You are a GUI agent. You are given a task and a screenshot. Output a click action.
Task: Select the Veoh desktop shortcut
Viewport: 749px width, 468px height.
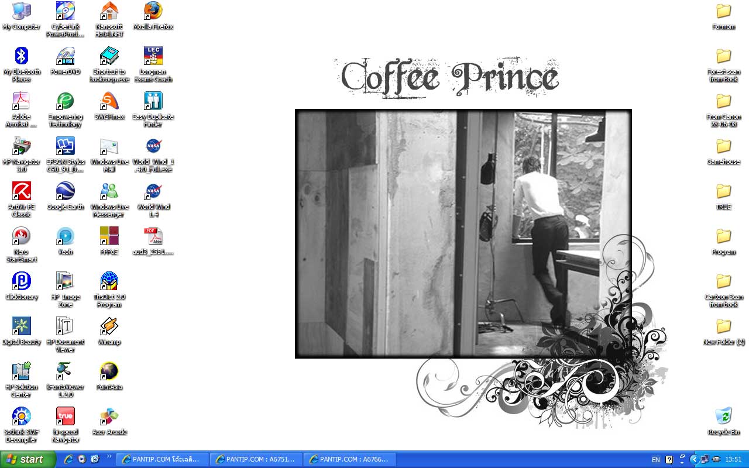pos(66,241)
